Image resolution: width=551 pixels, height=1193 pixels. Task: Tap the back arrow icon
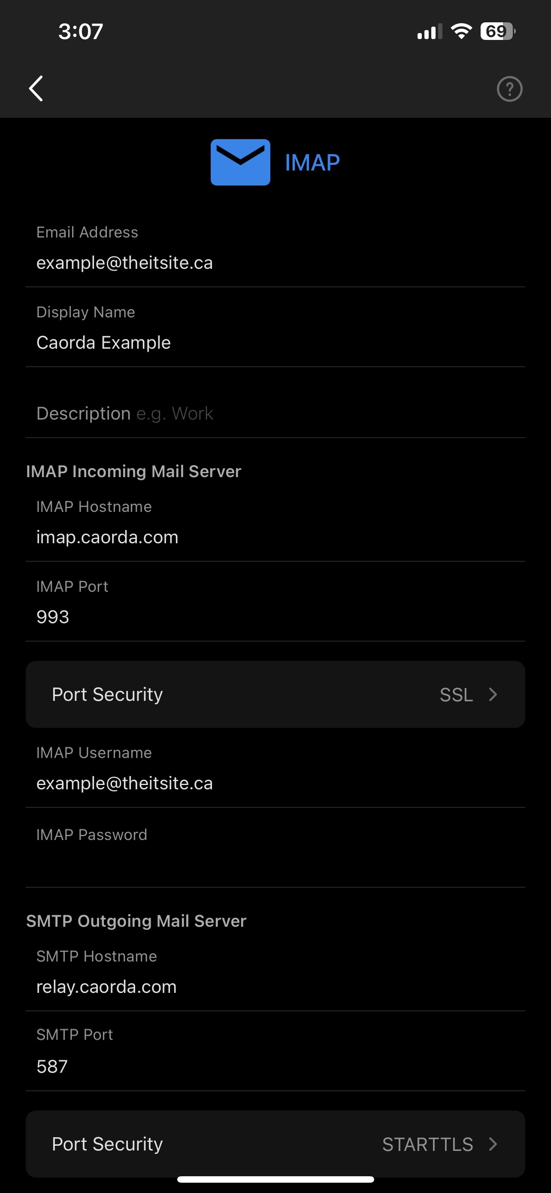tap(36, 88)
